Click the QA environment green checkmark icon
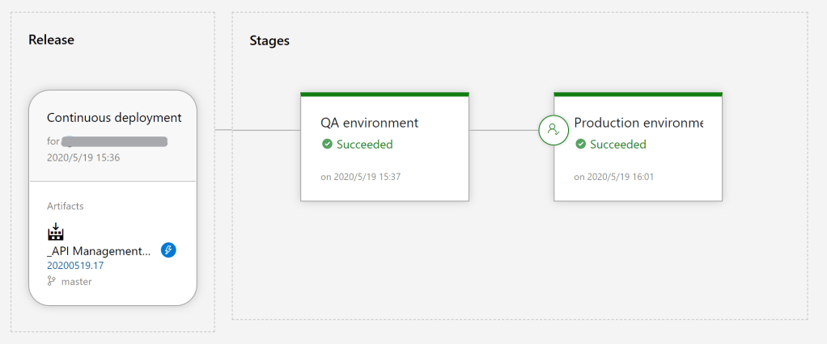The width and height of the screenshot is (827, 344). pyautogui.click(x=327, y=145)
